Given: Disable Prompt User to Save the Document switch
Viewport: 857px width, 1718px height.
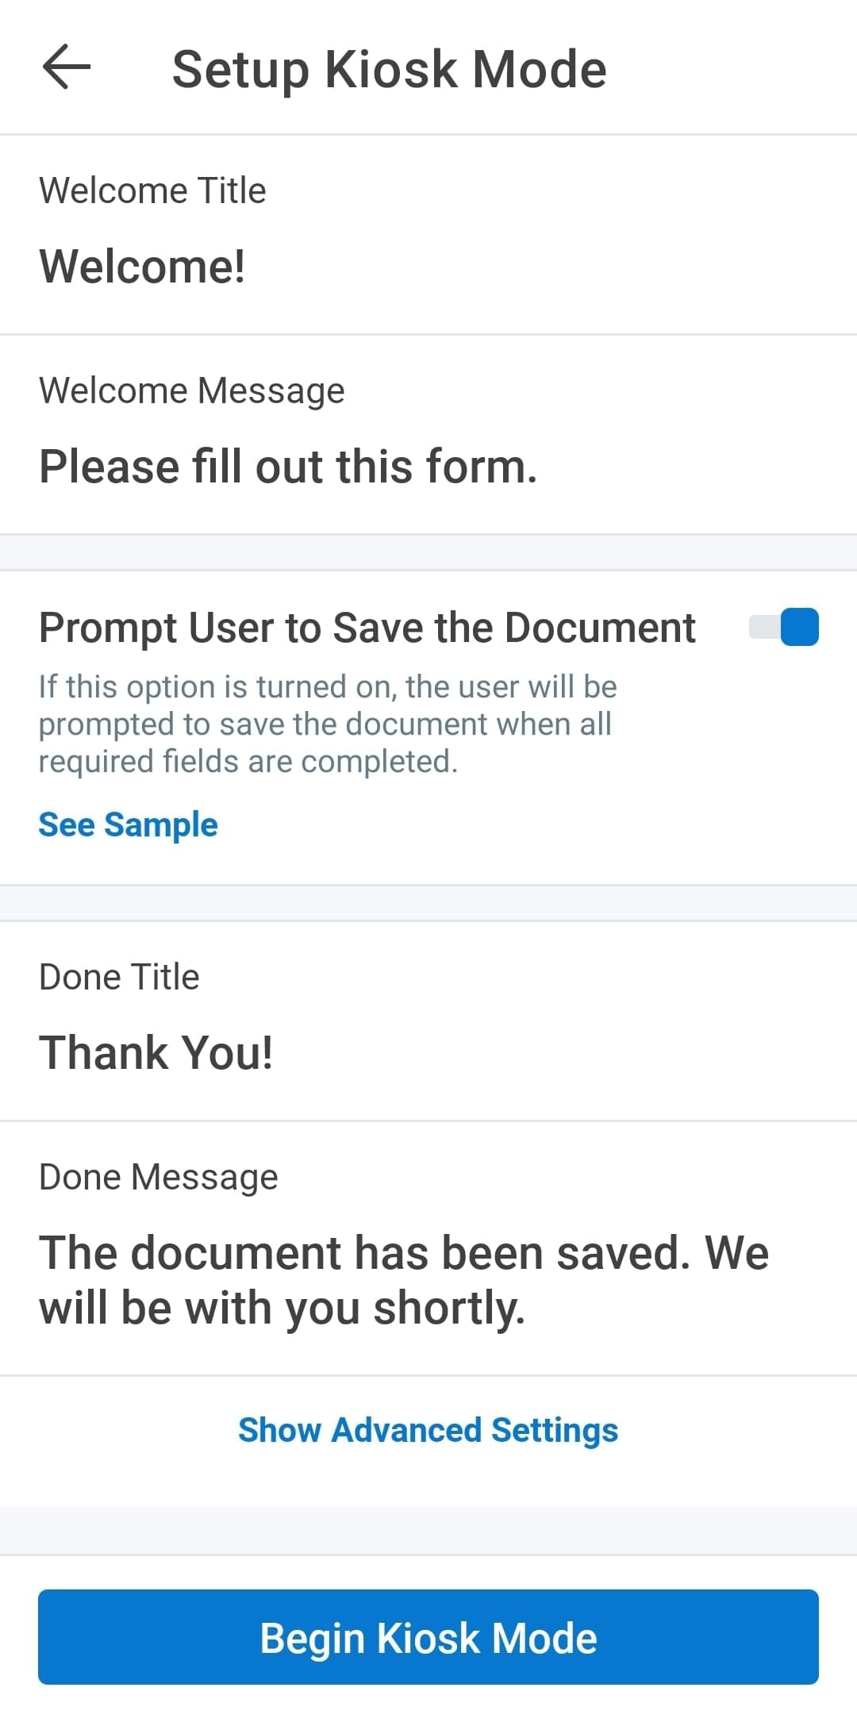Looking at the screenshot, I should click(783, 627).
